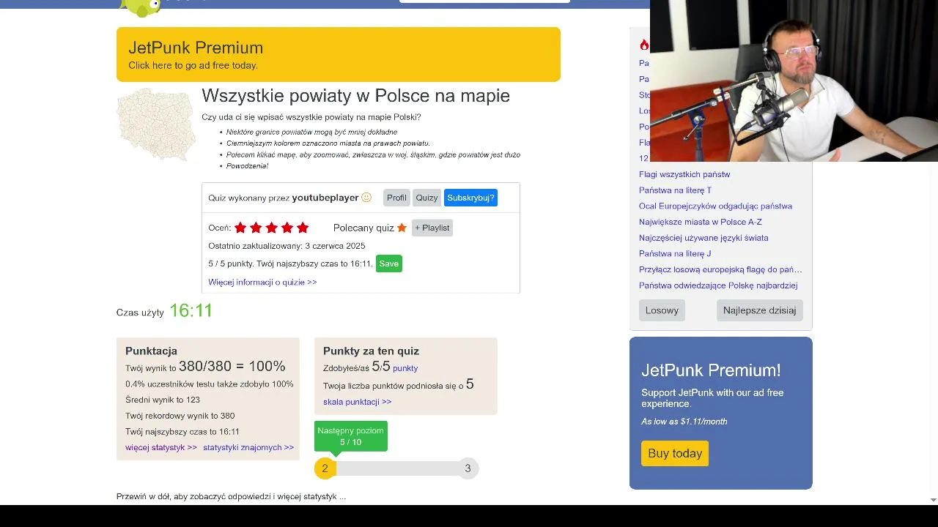Open Największe miasta w Polsce A-Z link
Screen dimensions: 938x527
pos(701,222)
